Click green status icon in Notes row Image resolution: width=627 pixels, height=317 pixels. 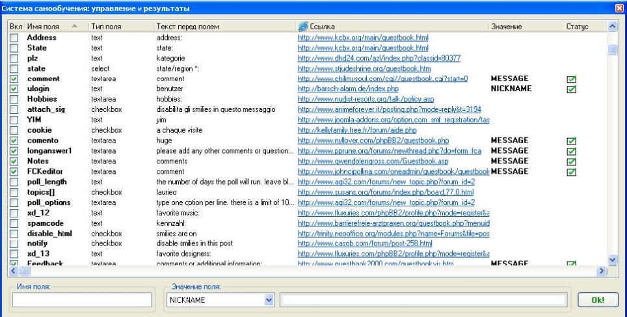pyautogui.click(x=572, y=161)
